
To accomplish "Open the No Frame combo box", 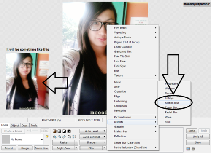I will pos(22,140).
